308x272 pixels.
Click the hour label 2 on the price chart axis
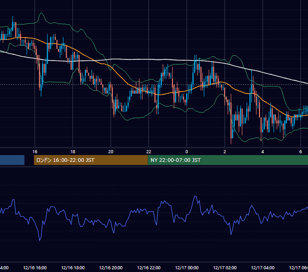225,151
